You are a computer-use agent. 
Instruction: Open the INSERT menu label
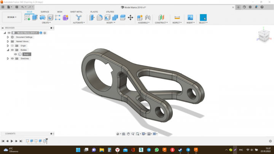(191, 23)
